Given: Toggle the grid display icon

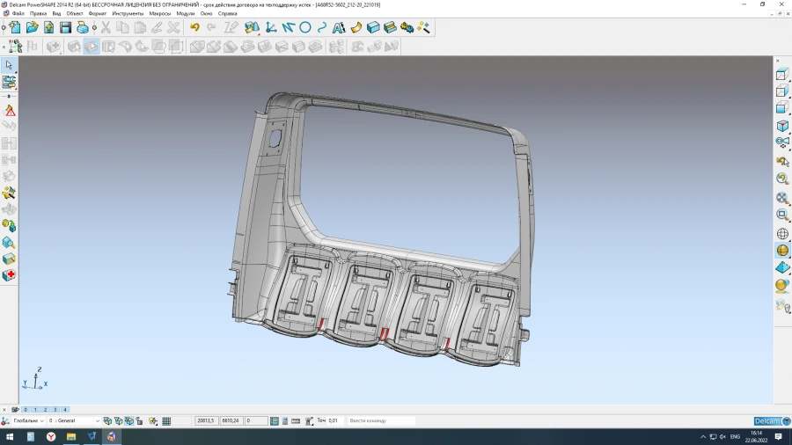Looking at the screenshot, I should (x=166, y=421).
